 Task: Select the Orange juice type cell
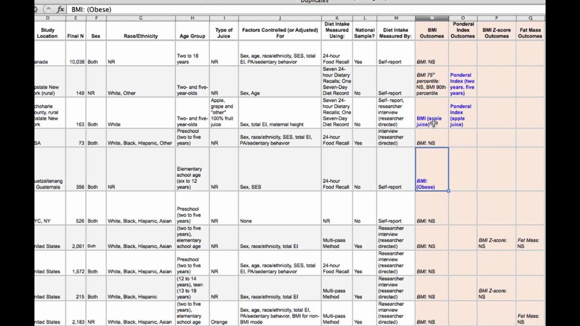coord(224,314)
